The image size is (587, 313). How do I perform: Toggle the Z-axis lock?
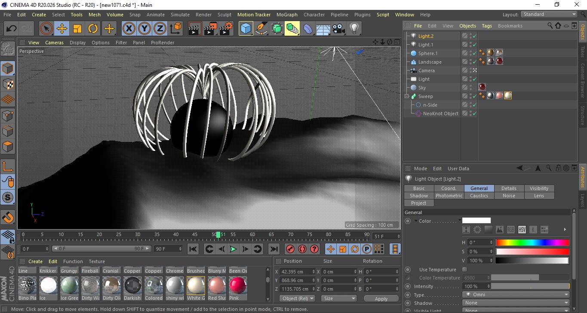point(160,29)
